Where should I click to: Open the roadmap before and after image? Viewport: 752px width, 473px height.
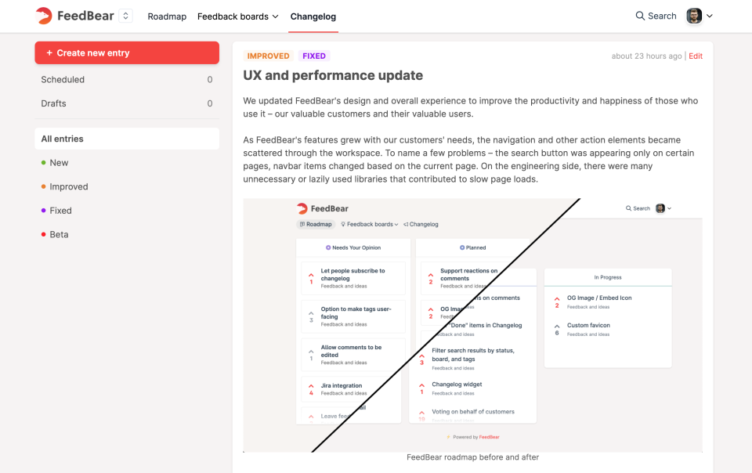tap(472, 325)
